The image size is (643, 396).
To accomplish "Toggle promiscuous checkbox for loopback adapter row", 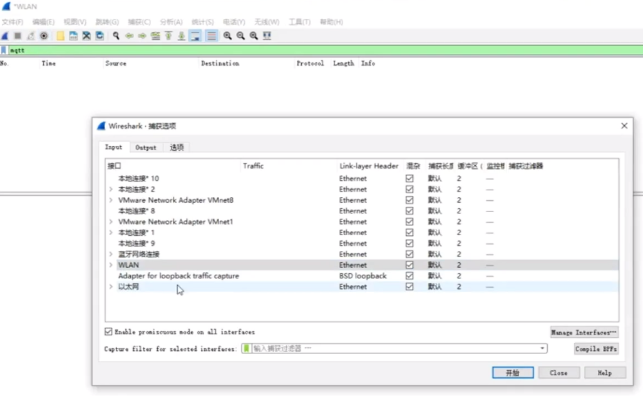I will point(409,276).
